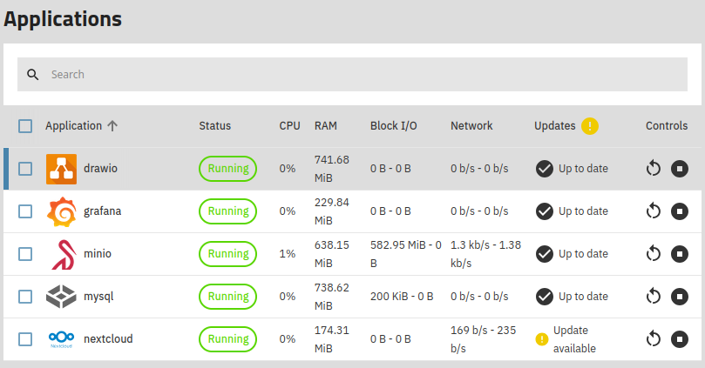Viewport: 705px width, 368px height.
Task: Click the 1% CPU value for minio
Action: coord(288,254)
